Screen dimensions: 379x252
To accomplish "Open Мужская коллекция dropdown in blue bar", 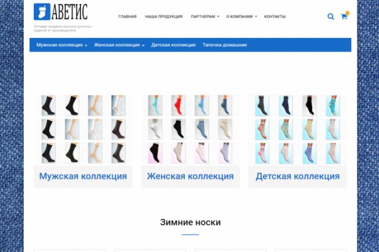I will pyautogui.click(x=62, y=45).
